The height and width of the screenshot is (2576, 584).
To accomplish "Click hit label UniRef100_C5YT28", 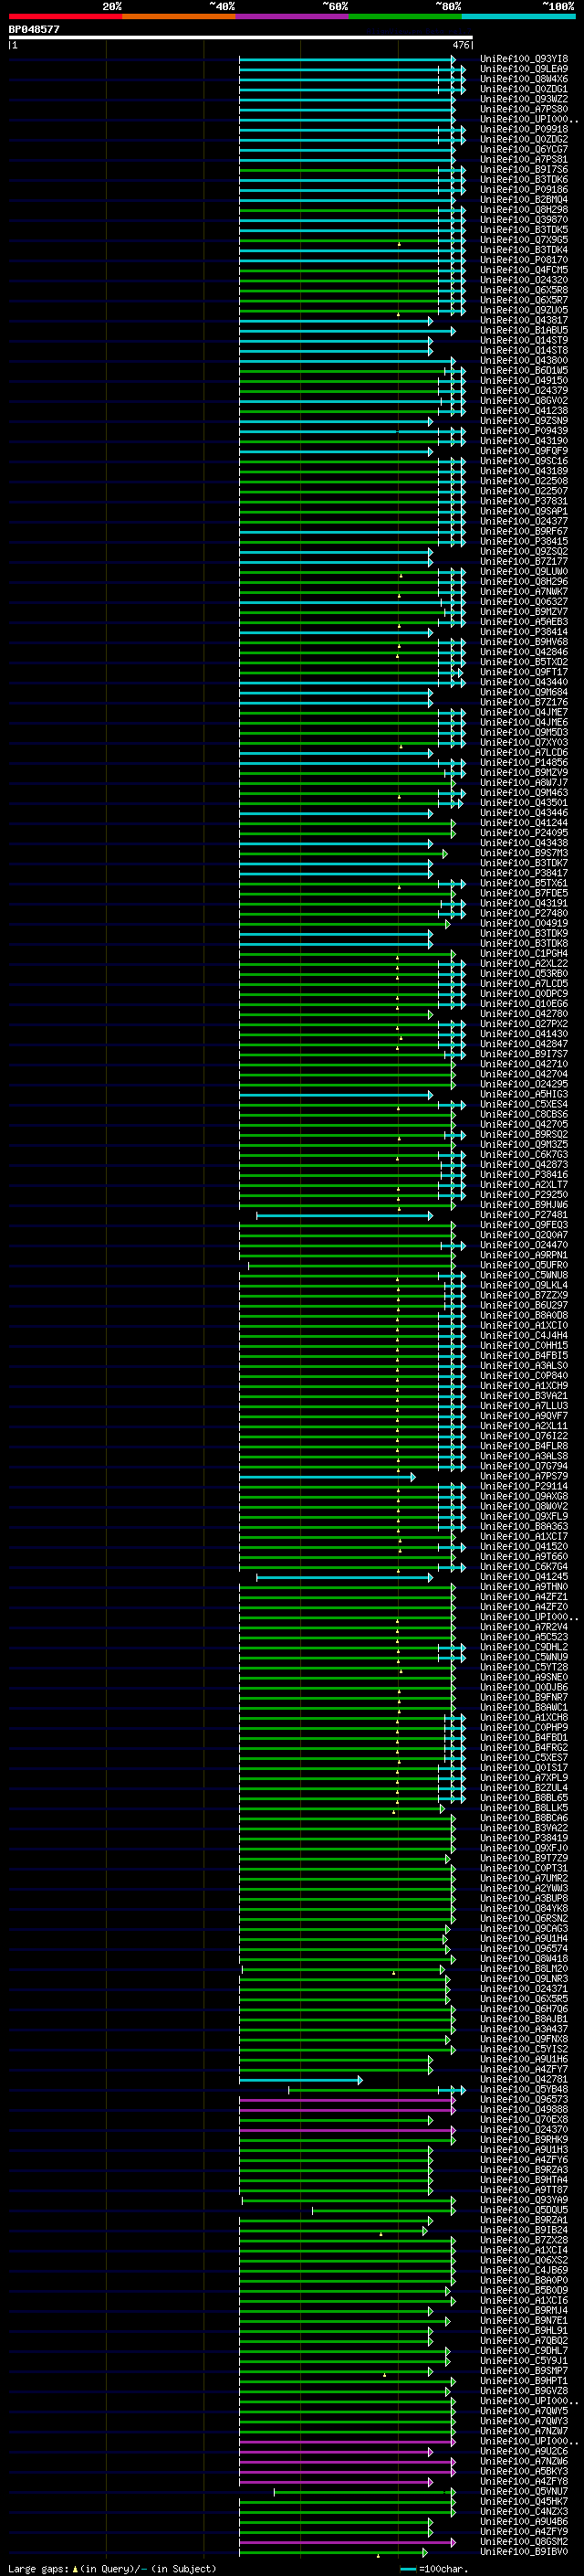I will coord(524,1668).
